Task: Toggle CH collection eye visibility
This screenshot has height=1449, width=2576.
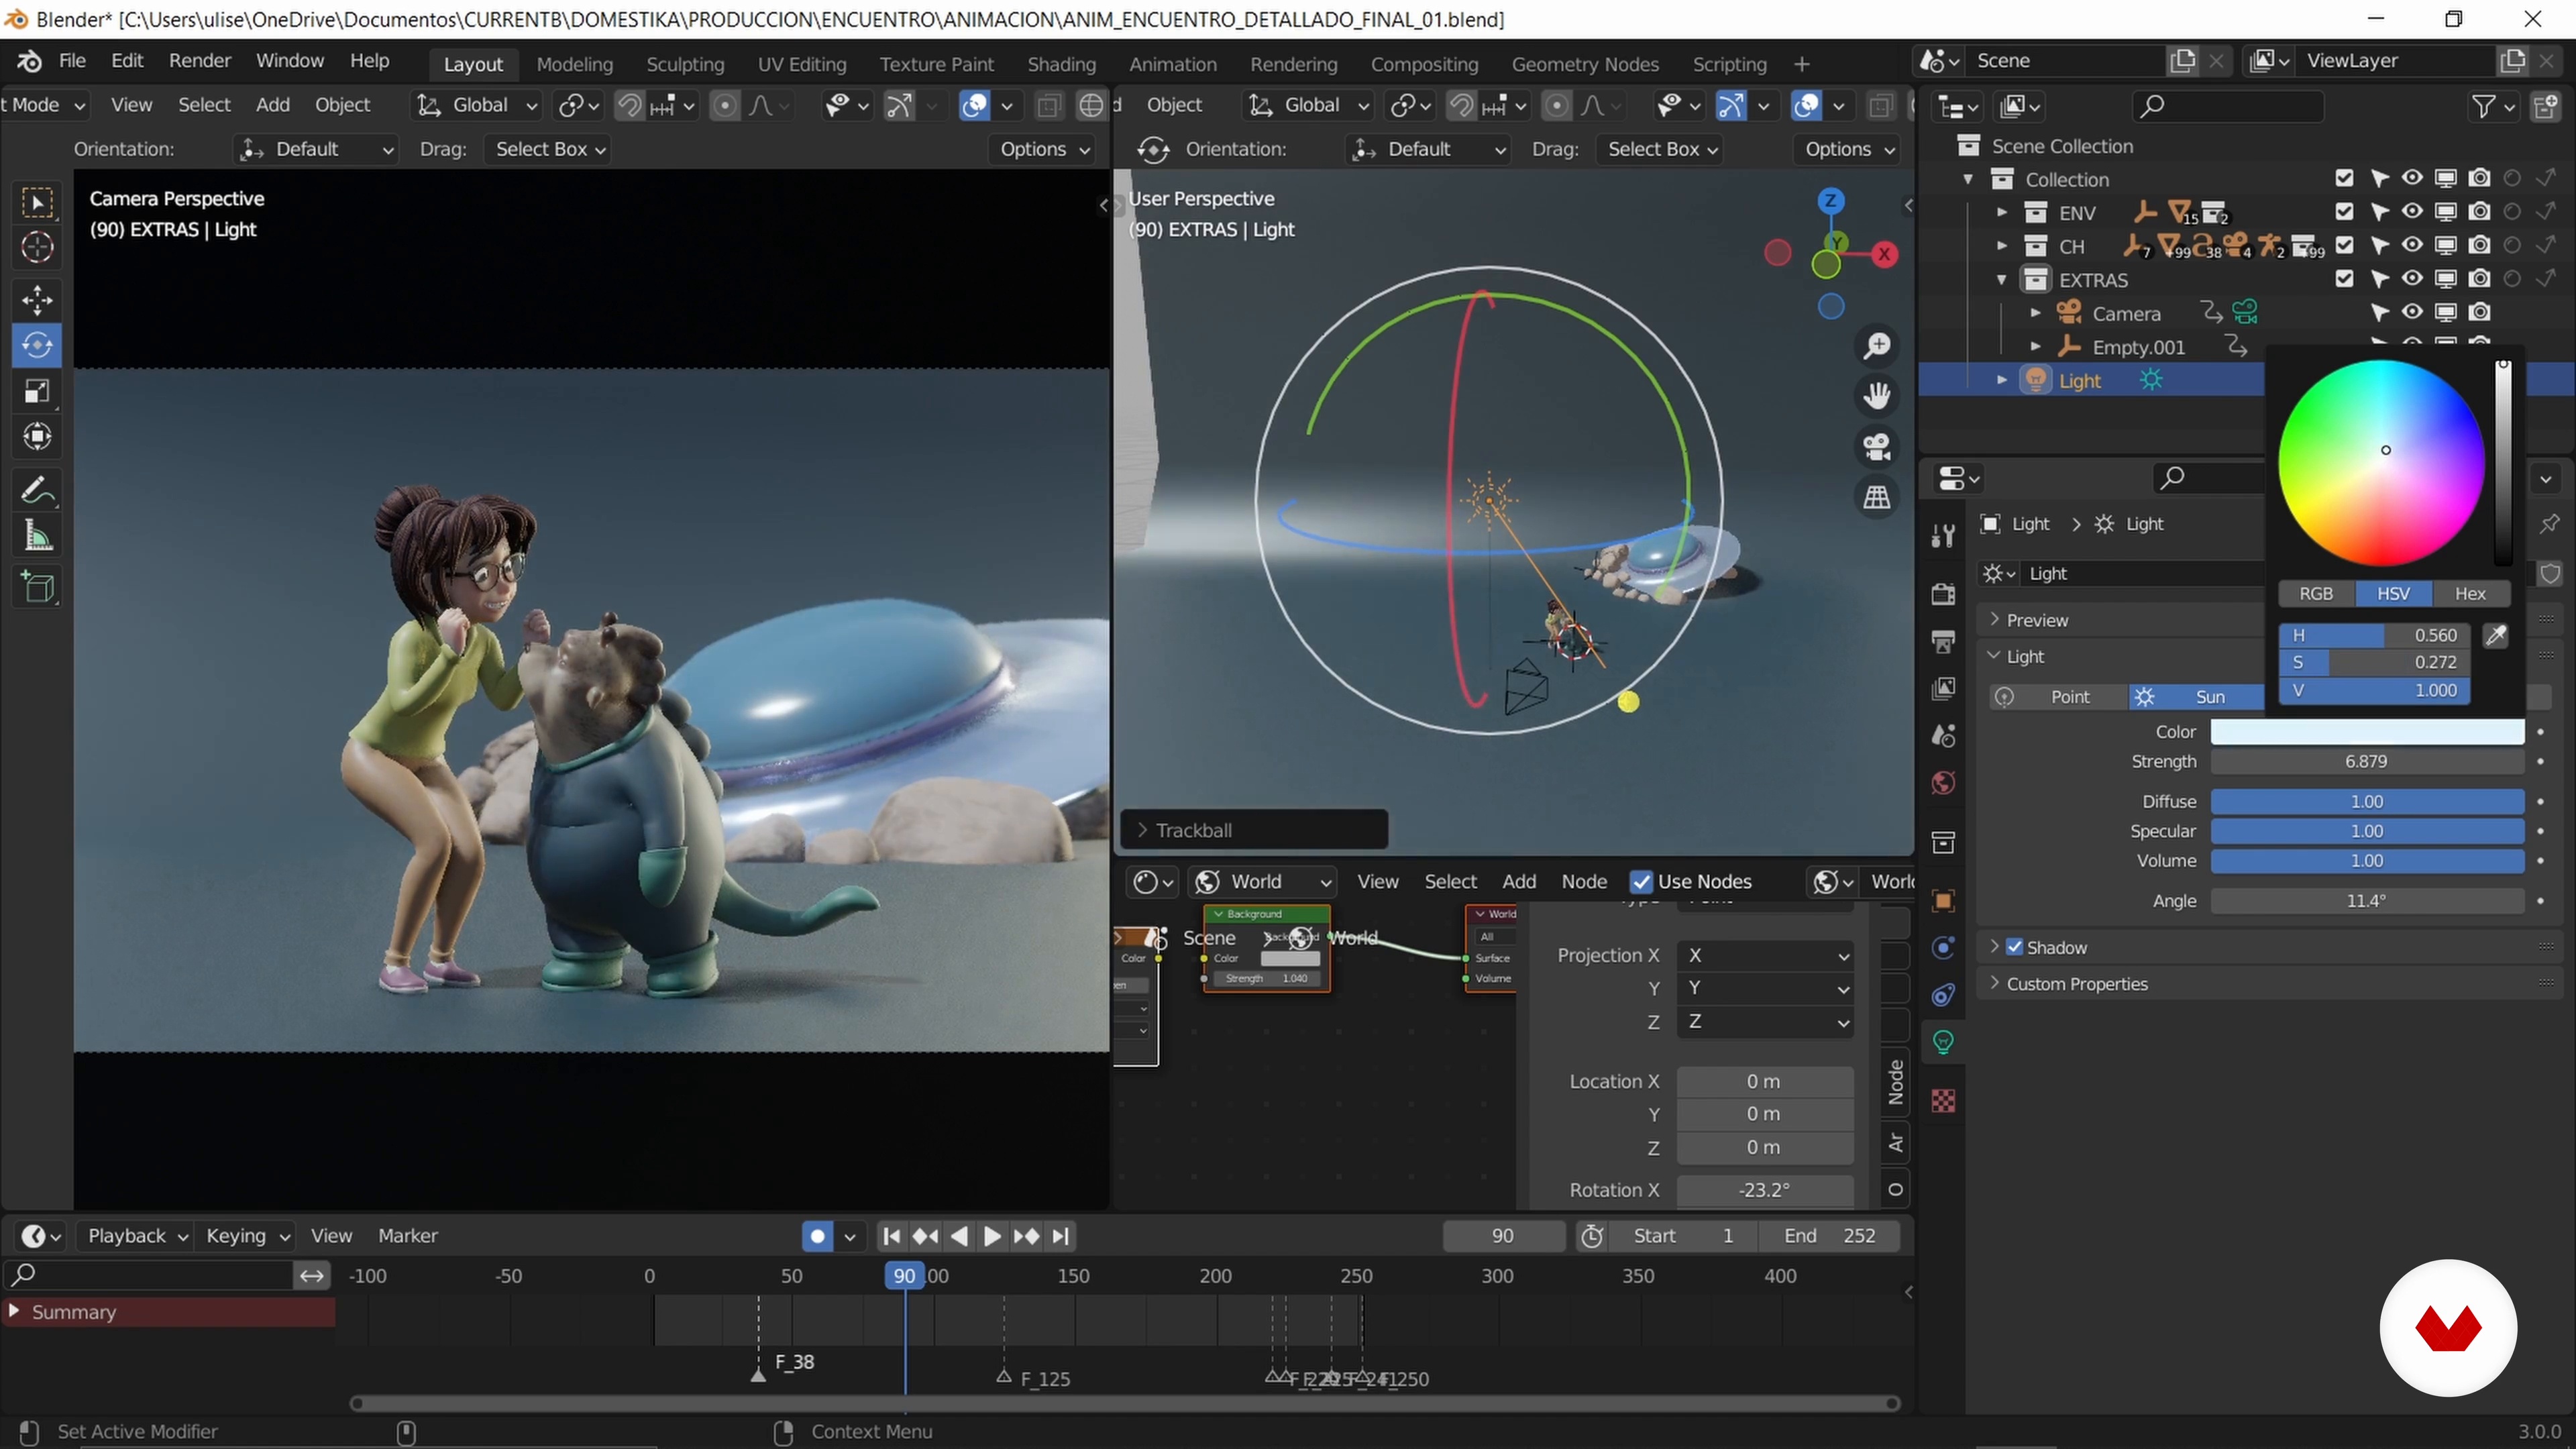Action: (2412, 245)
